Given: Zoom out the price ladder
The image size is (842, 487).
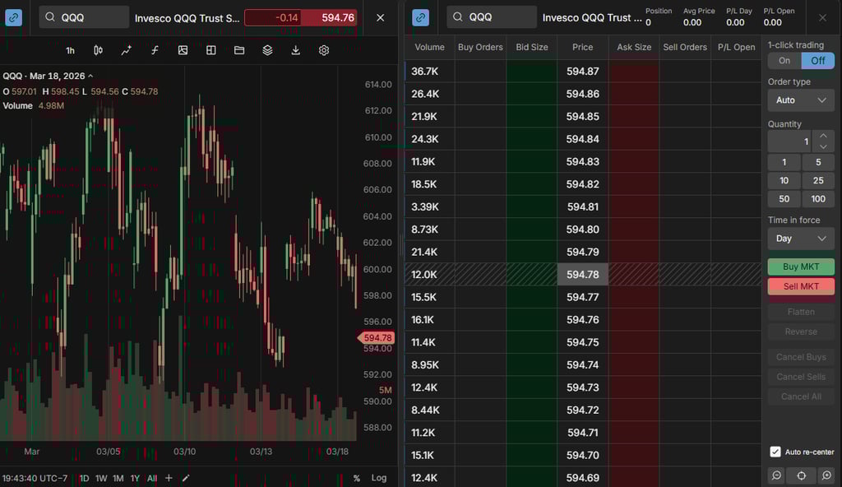Looking at the screenshot, I should point(776,475).
